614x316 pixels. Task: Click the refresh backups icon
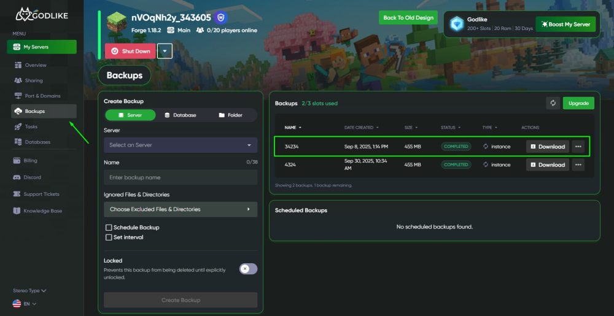point(553,103)
